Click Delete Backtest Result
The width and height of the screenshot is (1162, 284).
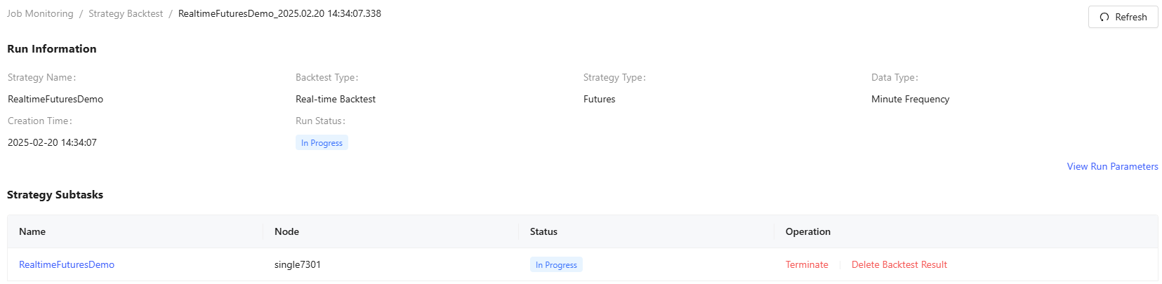click(899, 264)
